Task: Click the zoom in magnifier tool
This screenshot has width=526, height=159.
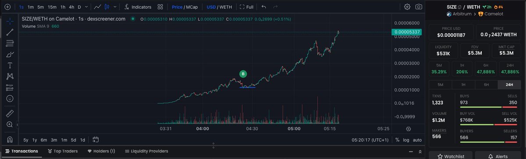Action: click(x=10, y=124)
